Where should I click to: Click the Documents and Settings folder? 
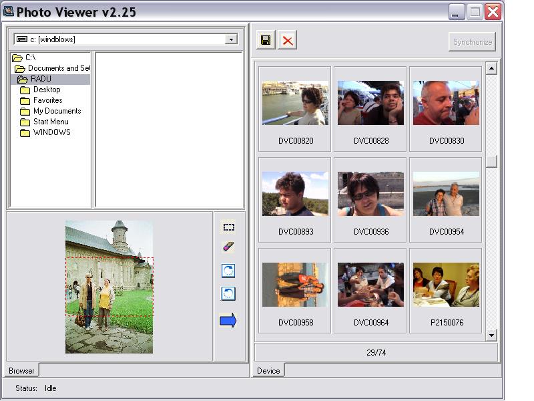58,68
